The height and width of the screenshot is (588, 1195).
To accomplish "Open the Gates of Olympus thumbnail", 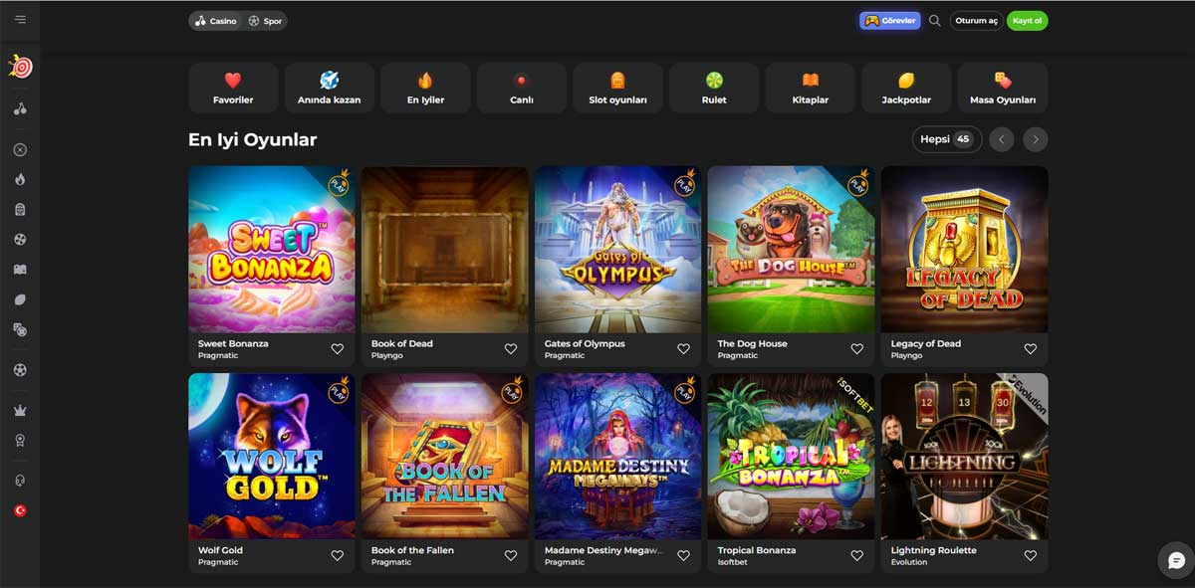I will click(617, 250).
